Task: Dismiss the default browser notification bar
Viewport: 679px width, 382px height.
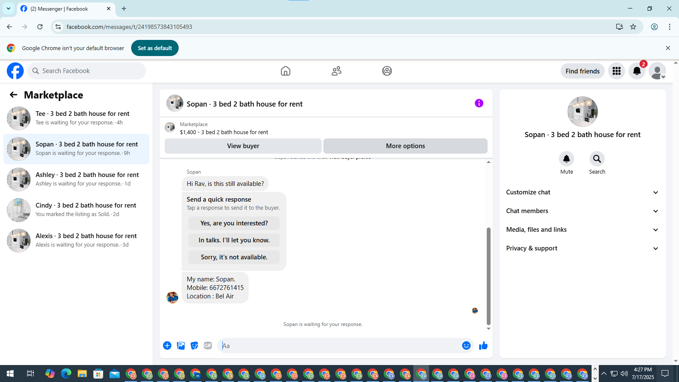Action: (668, 48)
